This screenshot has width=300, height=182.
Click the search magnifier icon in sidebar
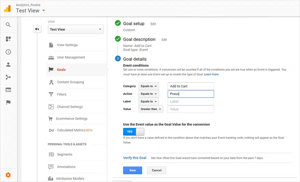tap(8, 25)
